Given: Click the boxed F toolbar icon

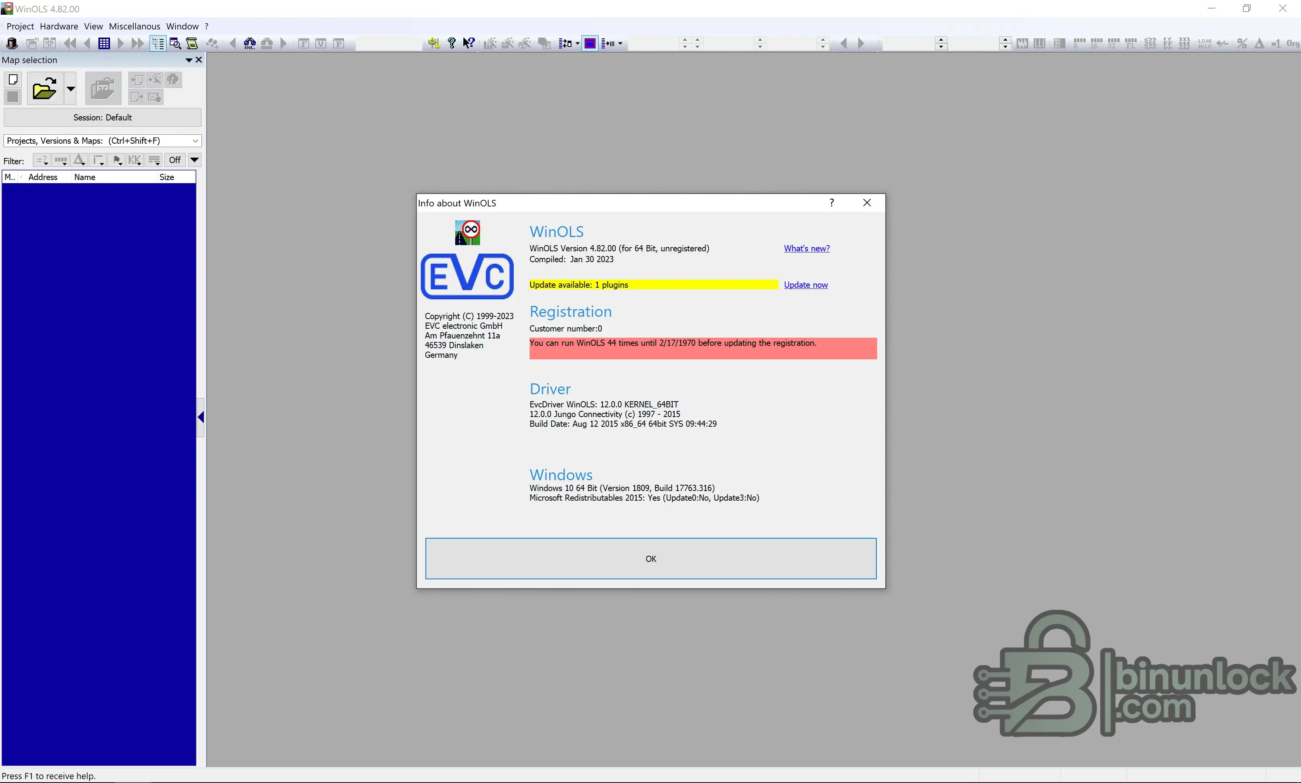Looking at the screenshot, I should [303, 43].
